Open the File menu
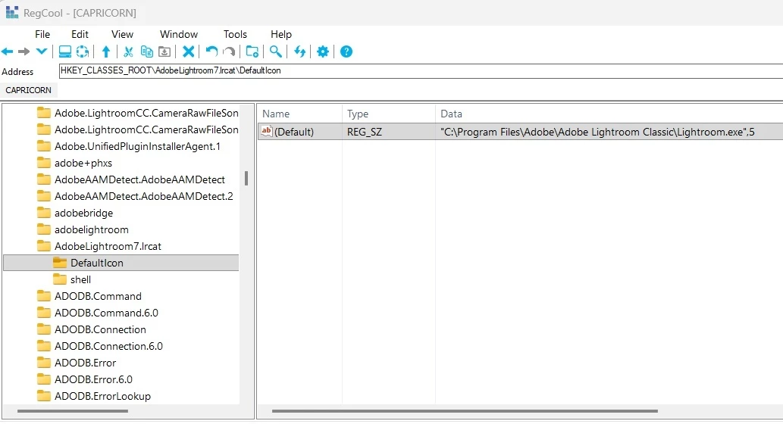Screen dimensions: 783x424 pyautogui.click(x=42, y=34)
